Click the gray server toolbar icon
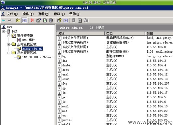Screen dimensions: 173x125 click(74, 21)
